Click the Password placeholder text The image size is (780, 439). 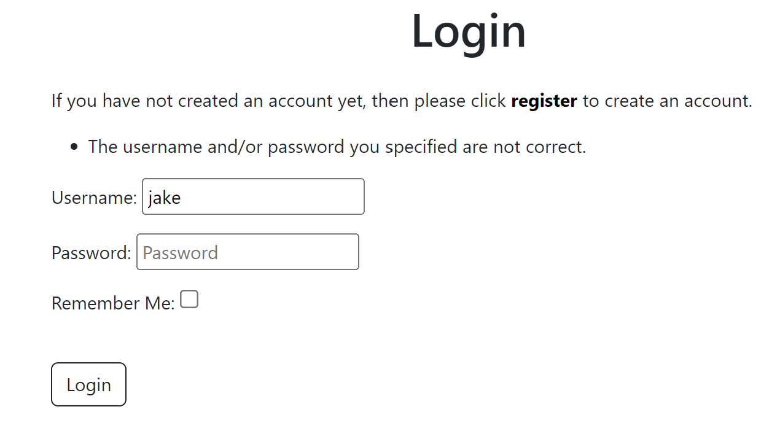tap(181, 252)
